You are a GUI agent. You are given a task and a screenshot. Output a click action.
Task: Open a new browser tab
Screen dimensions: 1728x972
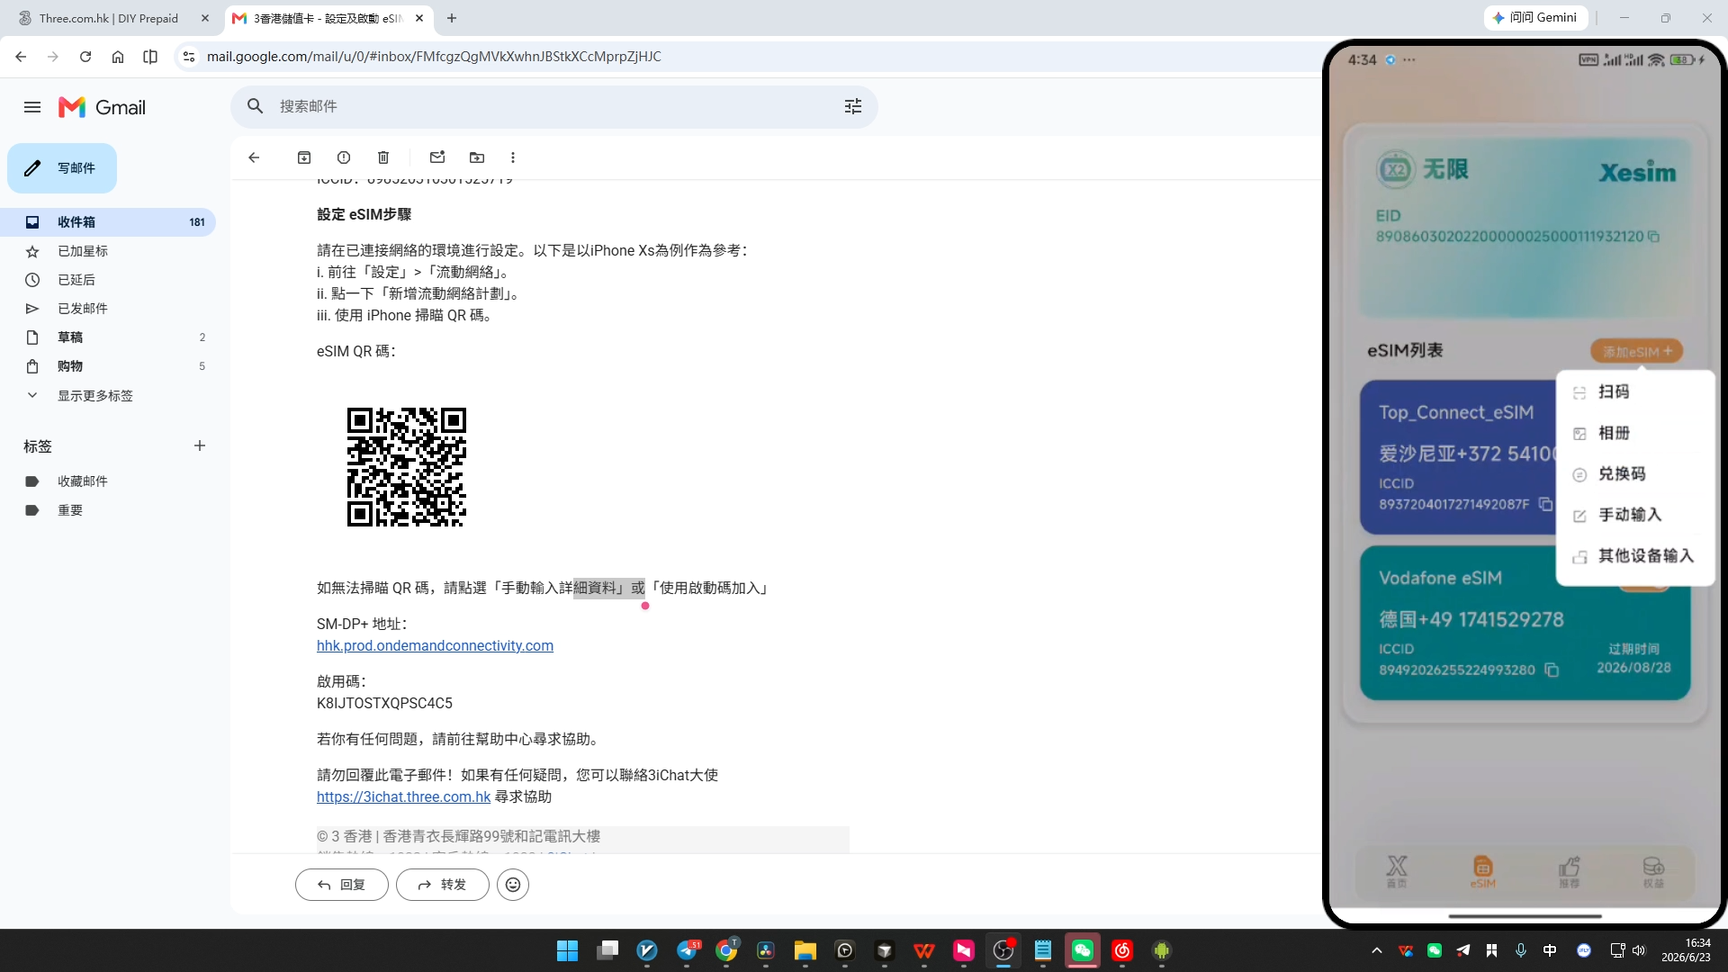[452, 18]
